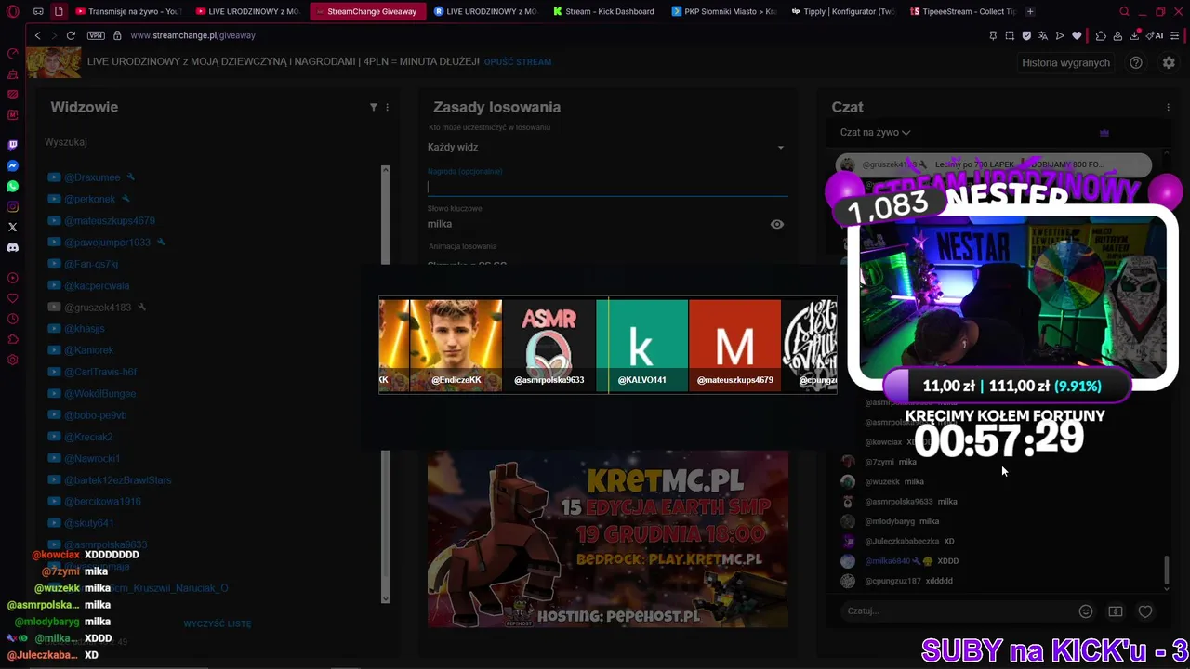The width and height of the screenshot is (1190, 669).
Task: Switch to TipeeeStream tab
Action: click(962, 11)
